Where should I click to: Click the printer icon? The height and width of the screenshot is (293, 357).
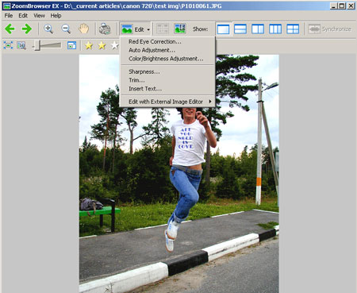click(105, 29)
